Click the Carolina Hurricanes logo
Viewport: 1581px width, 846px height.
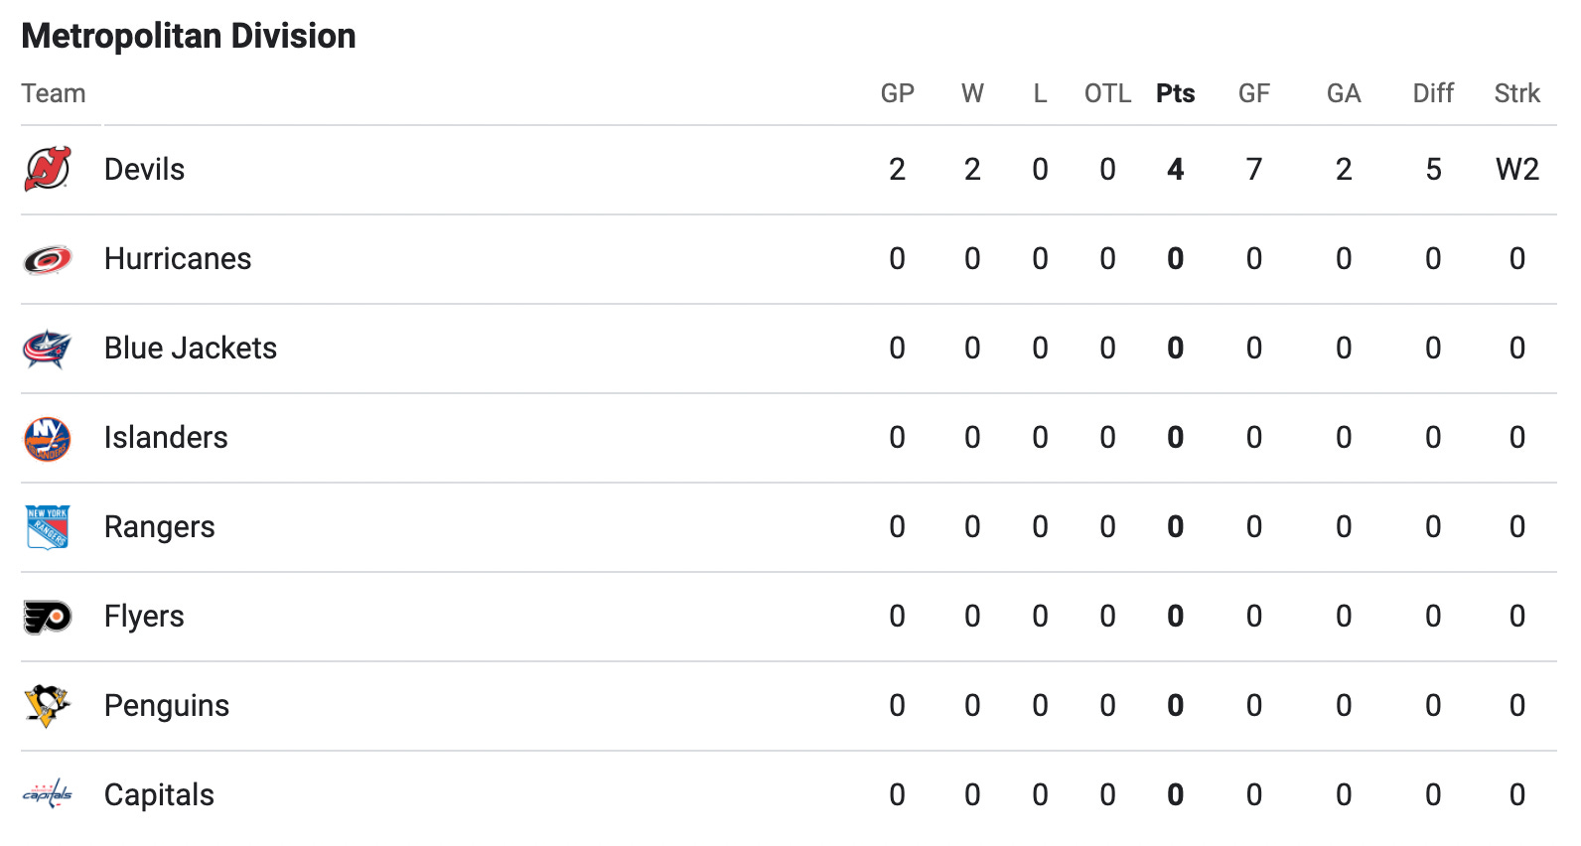point(48,259)
